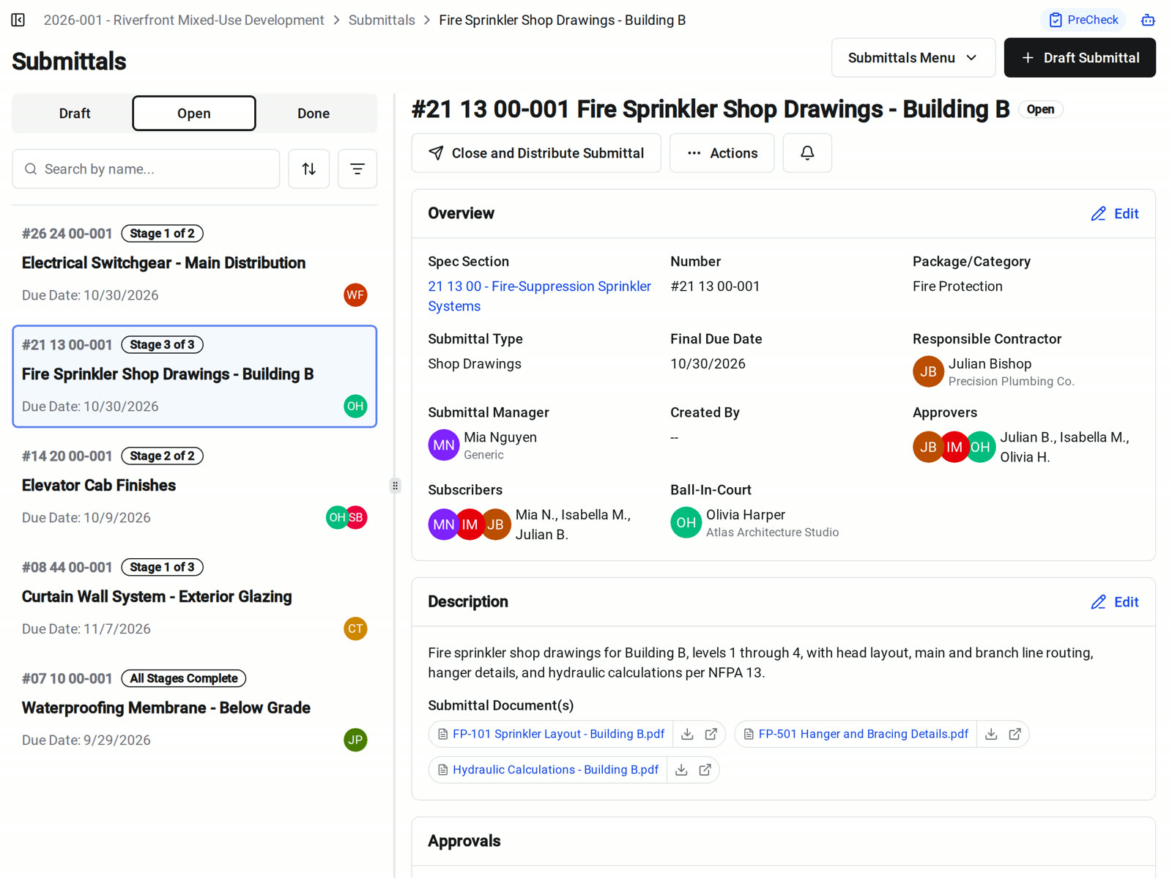Open FP-501 Hanger and Bracing Details link
The width and height of the screenshot is (1172, 879).
point(863,734)
